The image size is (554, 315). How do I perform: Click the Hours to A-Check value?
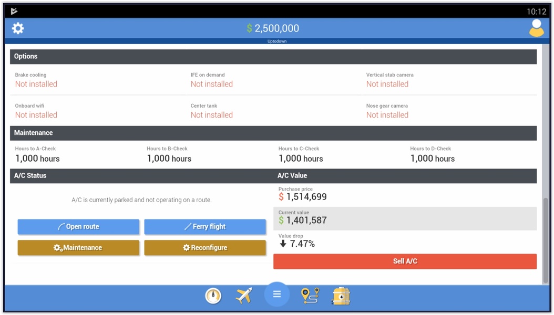(x=37, y=159)
